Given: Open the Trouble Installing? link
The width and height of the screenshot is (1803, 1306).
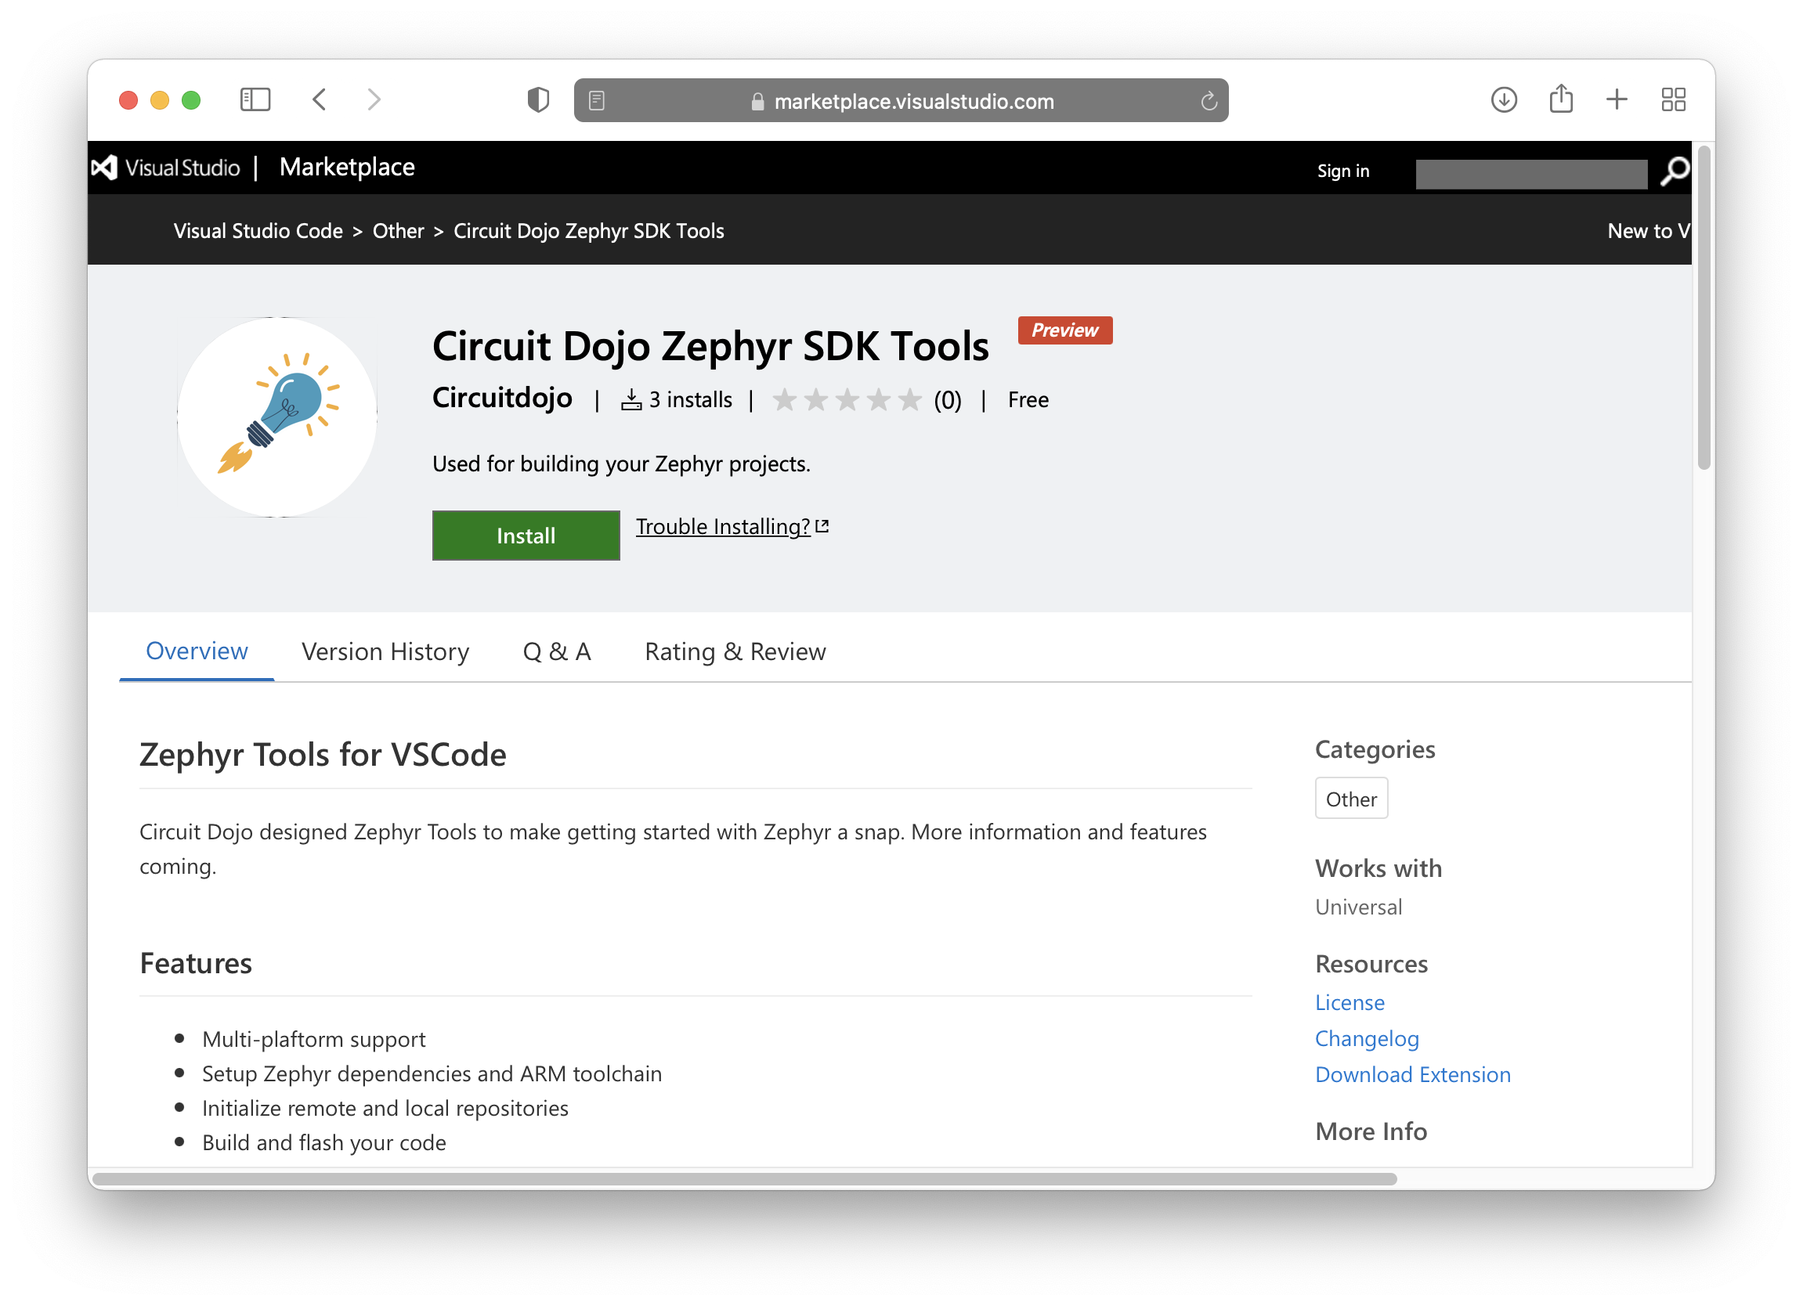Looking at the screenshot, I should point(732,526).
